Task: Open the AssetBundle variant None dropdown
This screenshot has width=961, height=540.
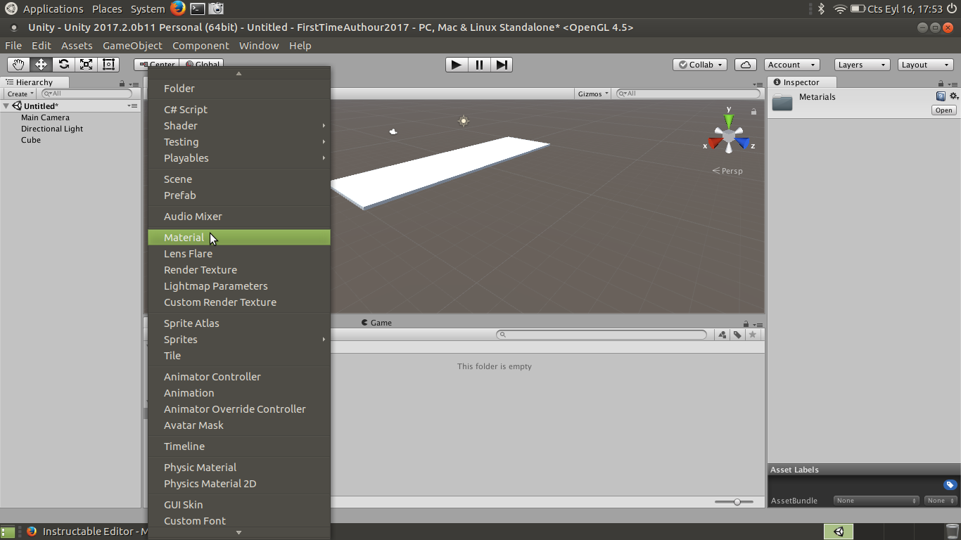Action: [941, 501]
